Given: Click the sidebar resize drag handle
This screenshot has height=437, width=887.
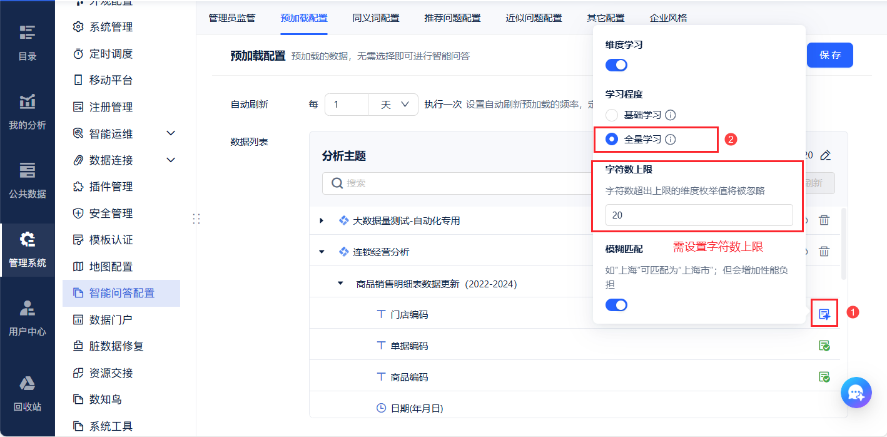Looking at the screenshot, I should (196, 218).
